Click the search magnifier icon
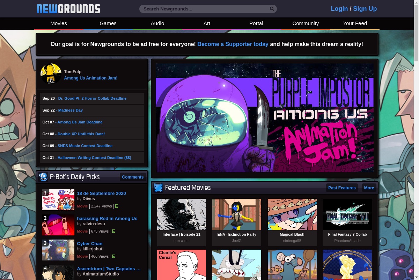419x280 pixels. pos(272,9)
